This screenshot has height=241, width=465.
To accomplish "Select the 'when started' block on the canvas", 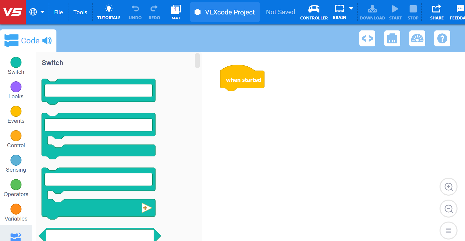I will coord(242,80).
